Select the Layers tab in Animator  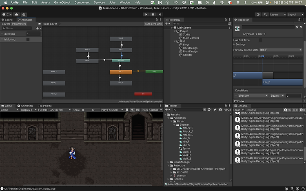point(6,24)
